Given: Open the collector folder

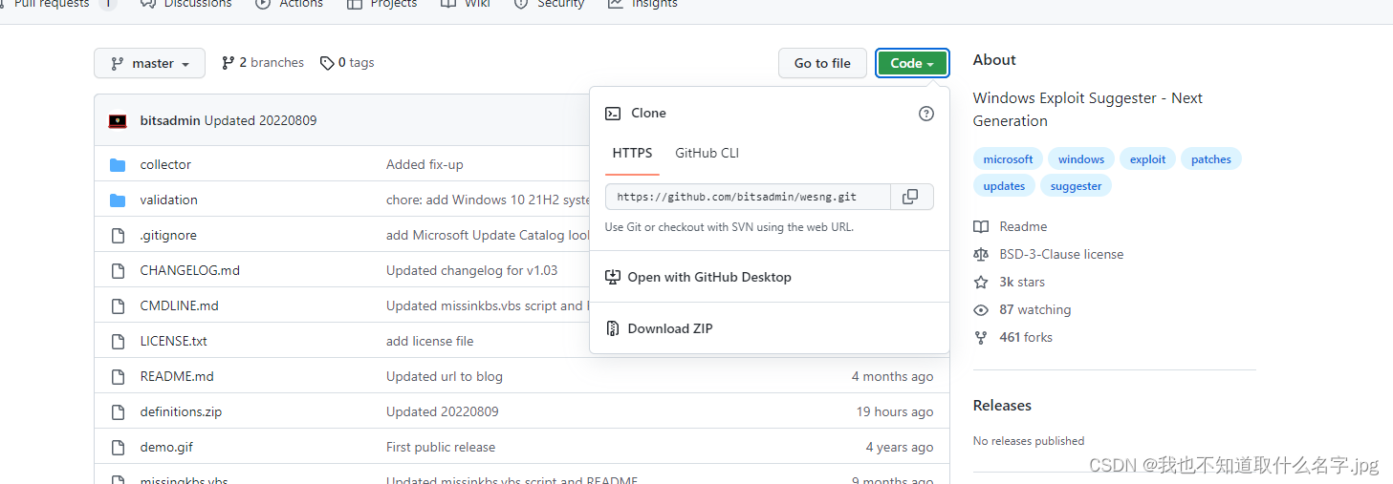Looking at the screenshot, I should coord(165,164).
